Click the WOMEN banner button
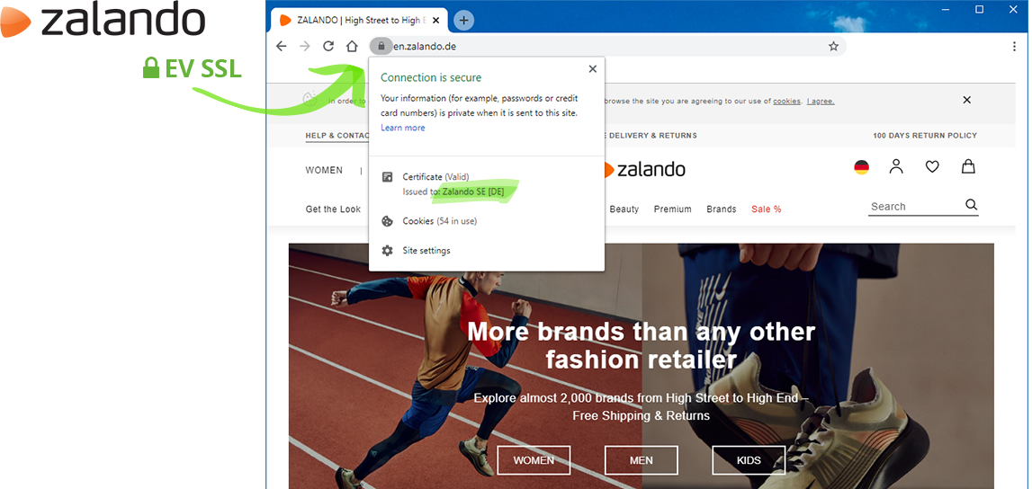The width and height of the screenshot is (1032, 489). point(534,460)
